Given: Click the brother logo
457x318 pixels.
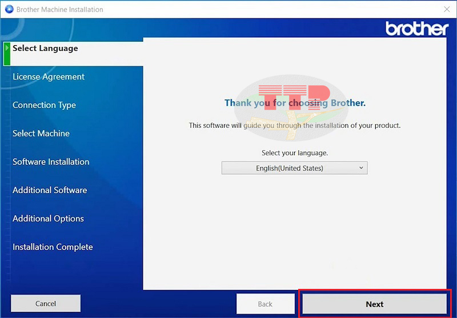Looking at the screenshot, I should [x=417, y=29].
